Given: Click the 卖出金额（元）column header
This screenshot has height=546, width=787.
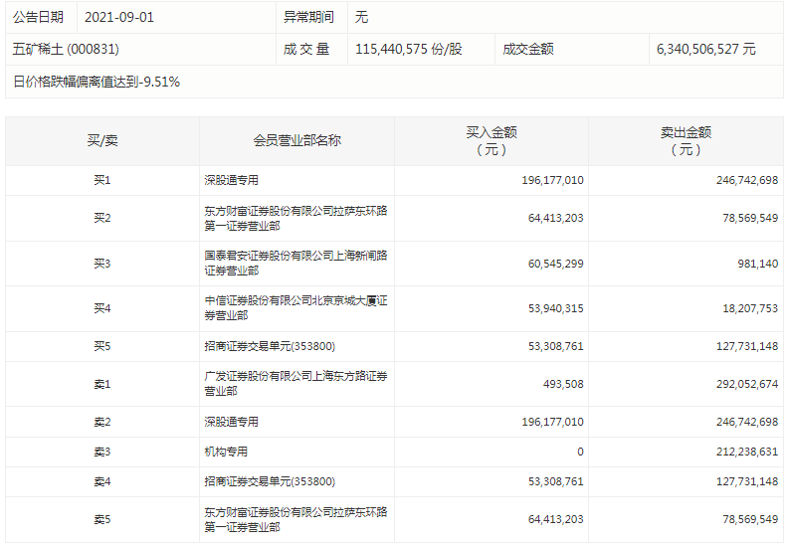Looking at the screenshot, I should (686, 141).
